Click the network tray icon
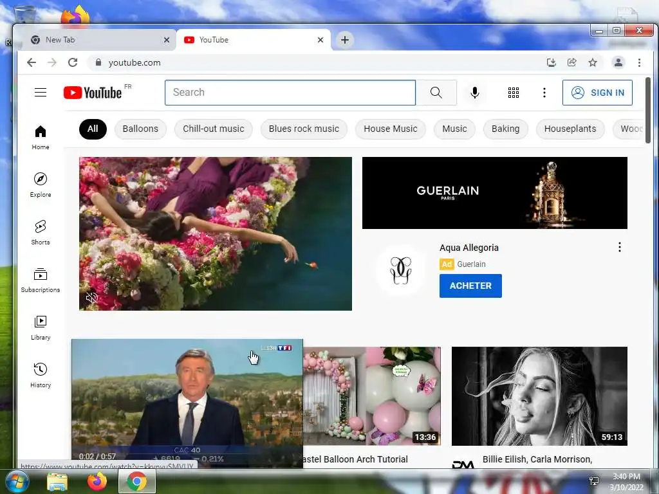 (x=594, y=481)
